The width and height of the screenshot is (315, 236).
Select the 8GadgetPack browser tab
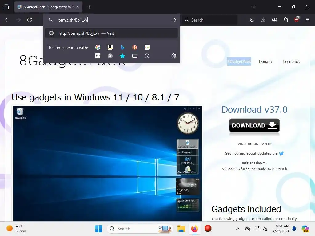[x=48, y=7]
